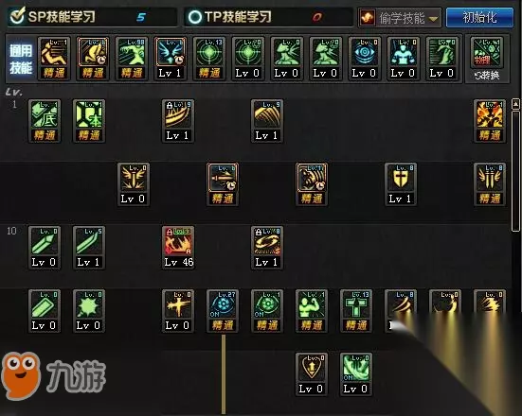Click the green 底 character skill icon
522x416 pixels.
[45, 121]
